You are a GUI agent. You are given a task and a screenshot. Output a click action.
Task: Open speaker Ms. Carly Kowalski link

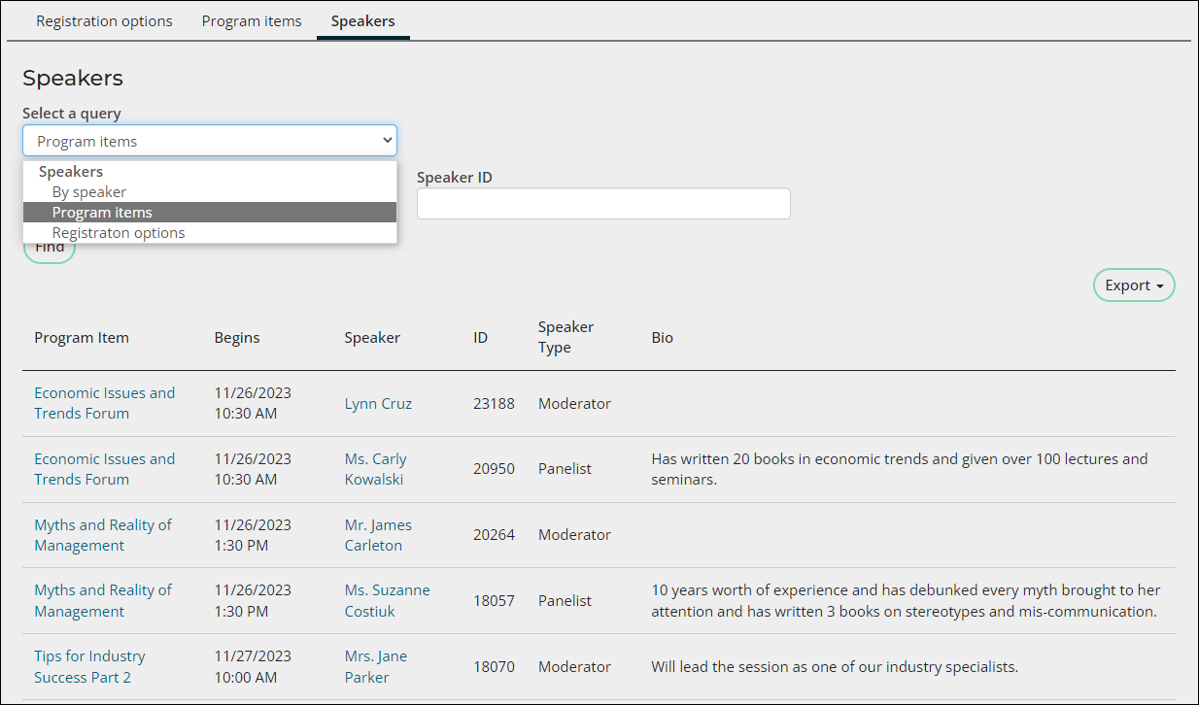pyautogui.click(x=376, y=469)
